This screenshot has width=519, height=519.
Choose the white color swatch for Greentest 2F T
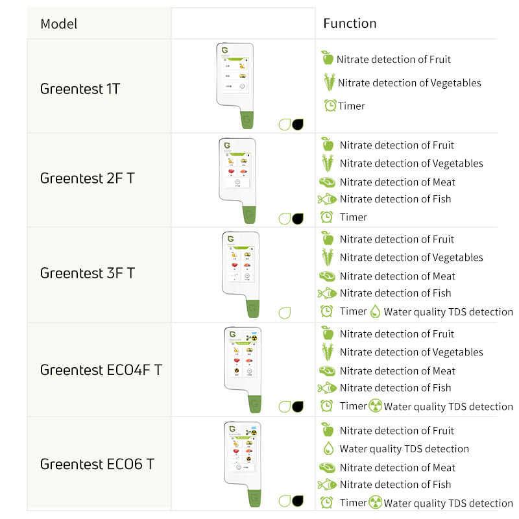pos(285,219)
